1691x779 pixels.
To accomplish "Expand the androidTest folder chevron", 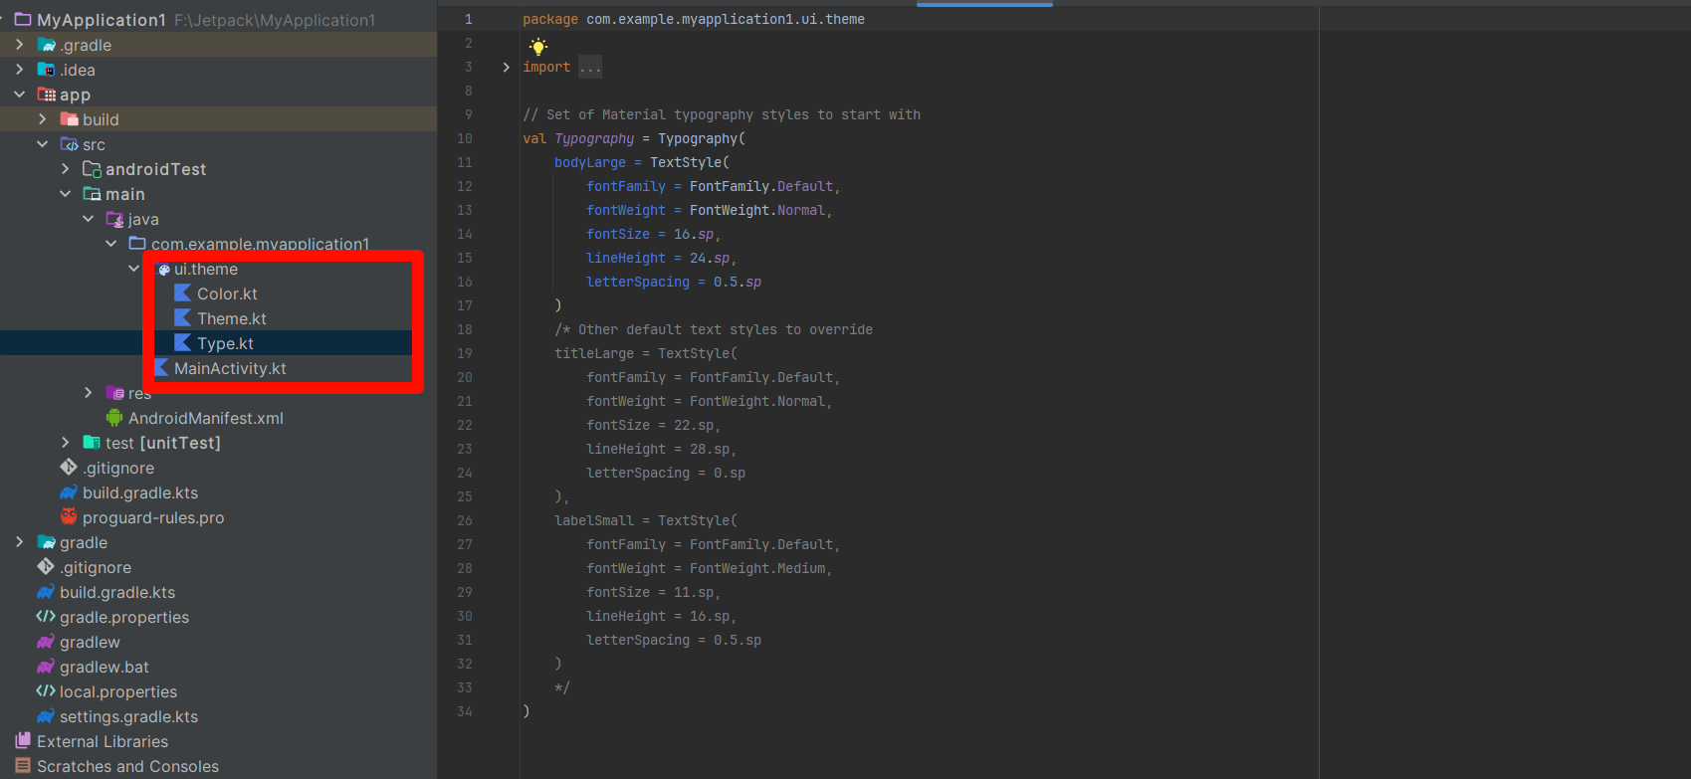I will pos(66,169).
